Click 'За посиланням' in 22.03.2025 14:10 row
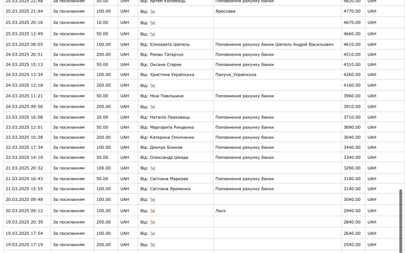 [x=69, y=157]
